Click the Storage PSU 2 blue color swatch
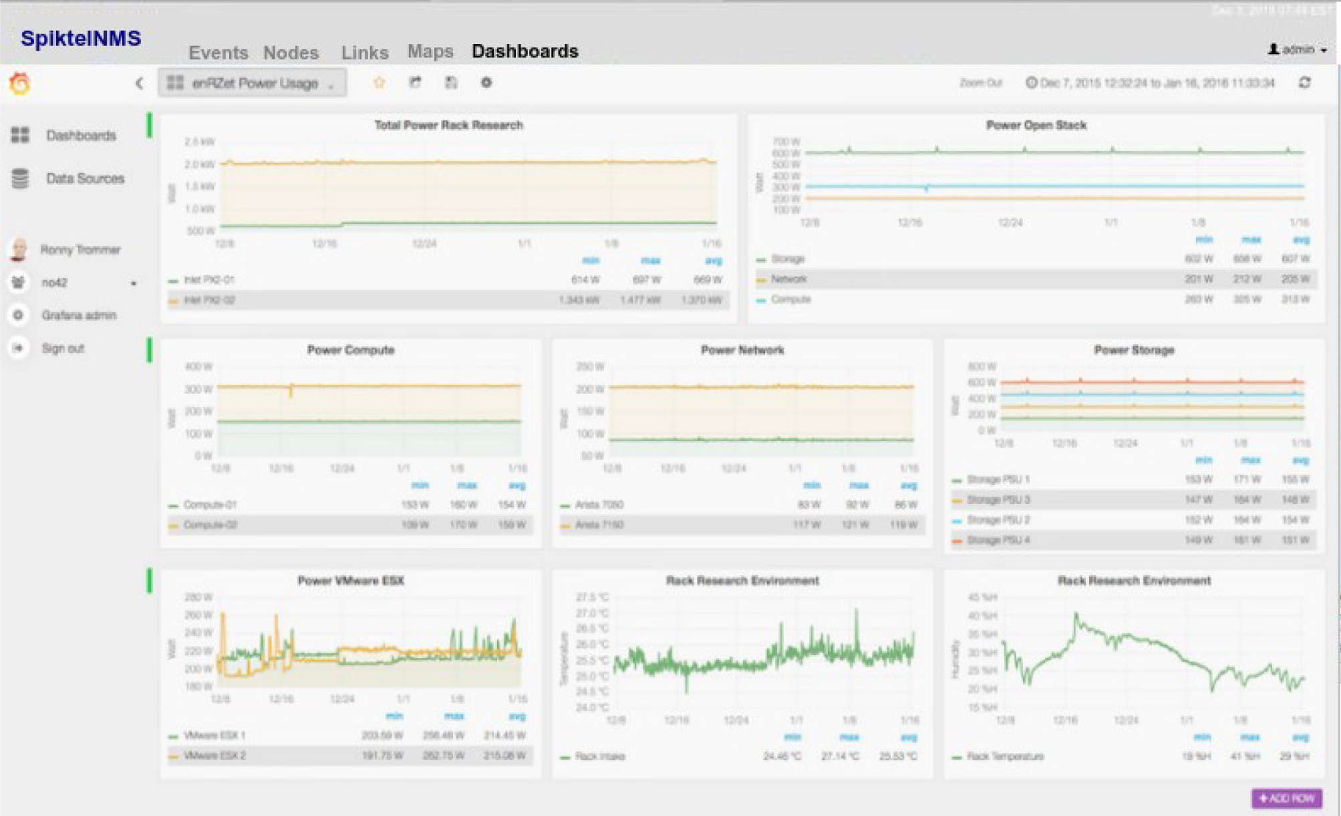 tap(957, 521)
